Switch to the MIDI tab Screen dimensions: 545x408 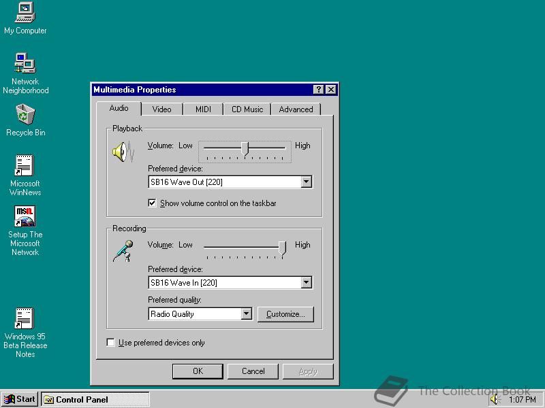click(203, 109)
